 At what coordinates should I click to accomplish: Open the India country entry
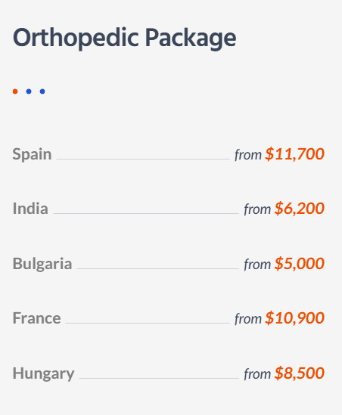click(30, 209)
